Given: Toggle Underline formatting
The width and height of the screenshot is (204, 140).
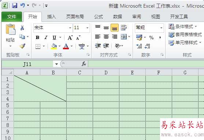Looking at the screenshot, I should 54,38.
